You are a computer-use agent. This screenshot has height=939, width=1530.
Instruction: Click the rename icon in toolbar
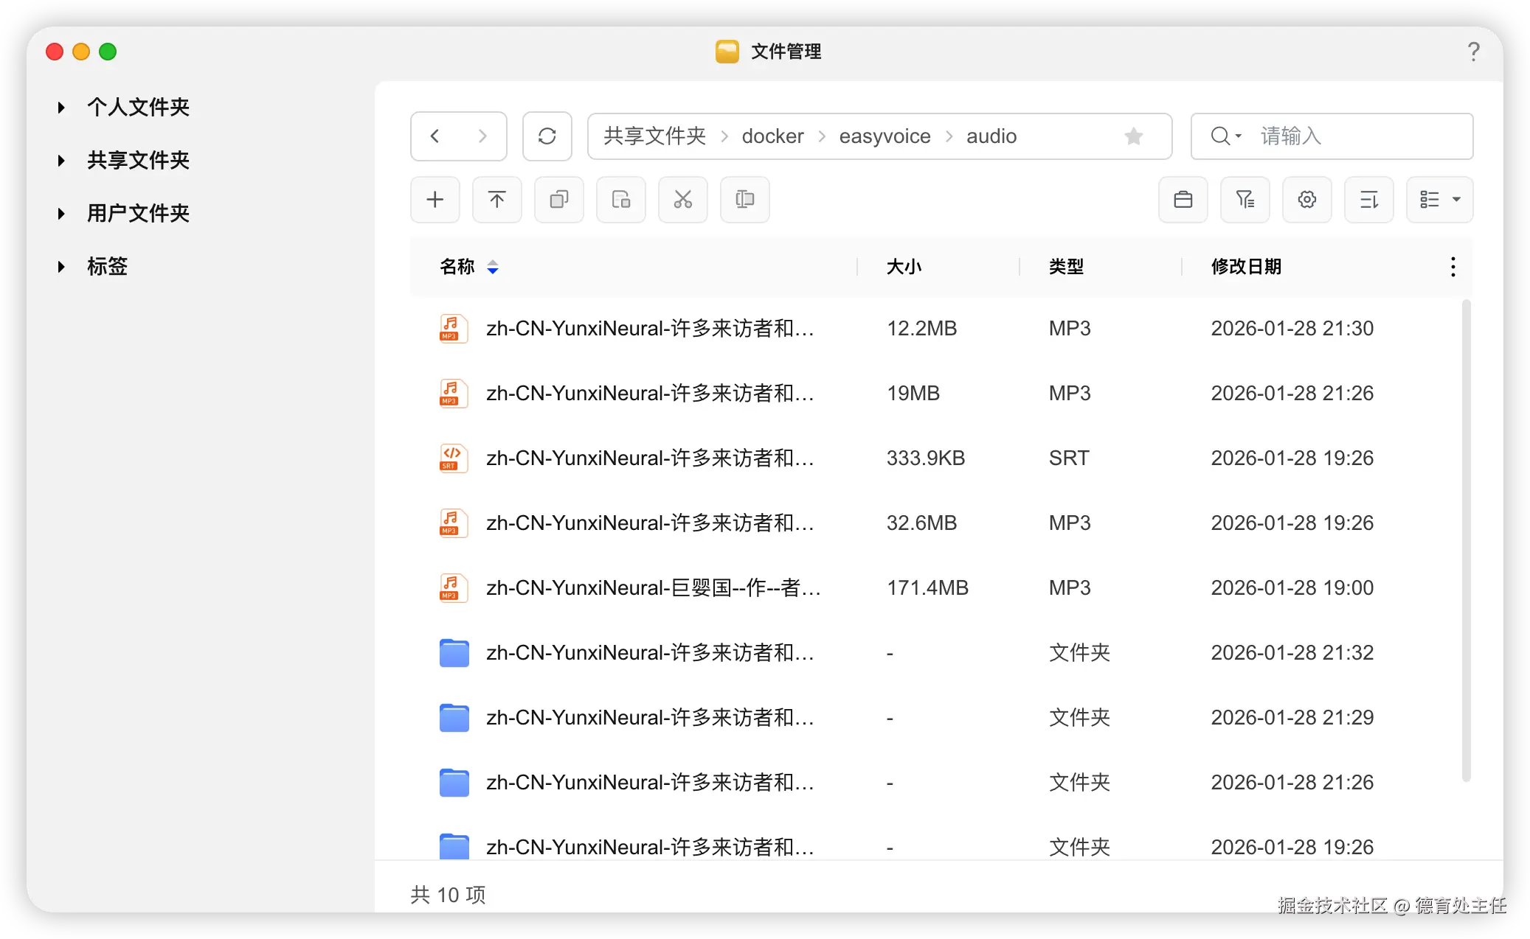[745, 200]
